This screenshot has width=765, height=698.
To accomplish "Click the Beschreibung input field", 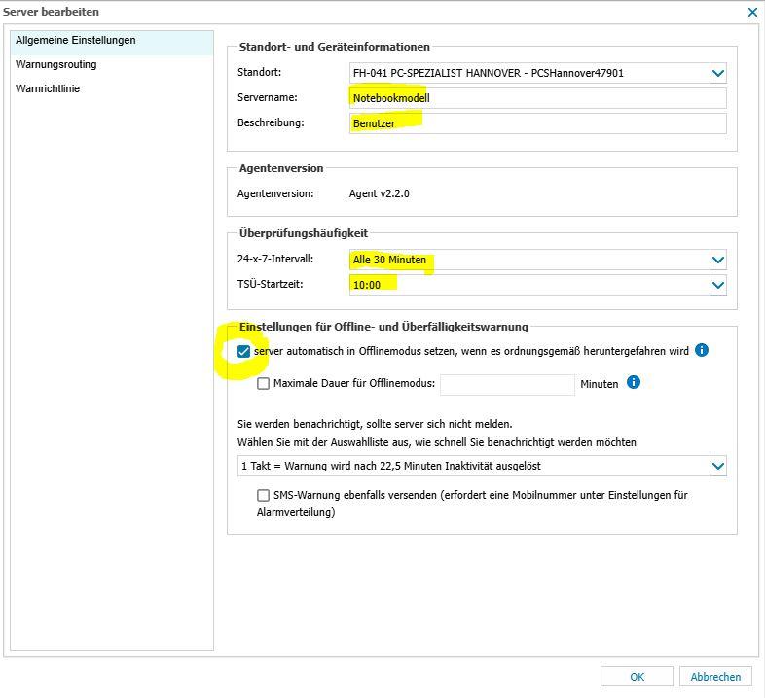I will [x=537, y=123].
